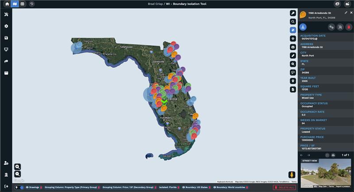Open the marker pin dropdown in bottom bar

click(x=16, y=188)
